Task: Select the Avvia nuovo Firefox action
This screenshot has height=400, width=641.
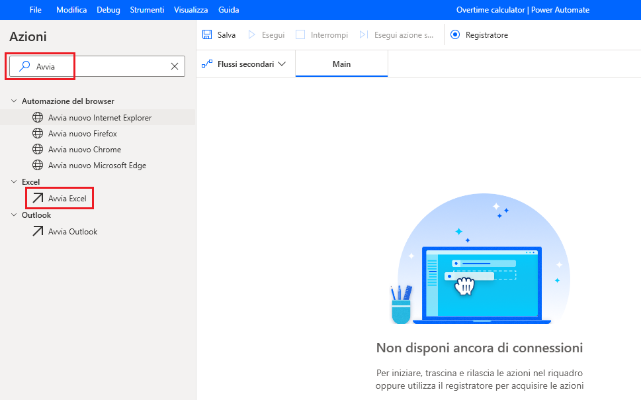Action: pyautogui.click(x=85, y=133)
